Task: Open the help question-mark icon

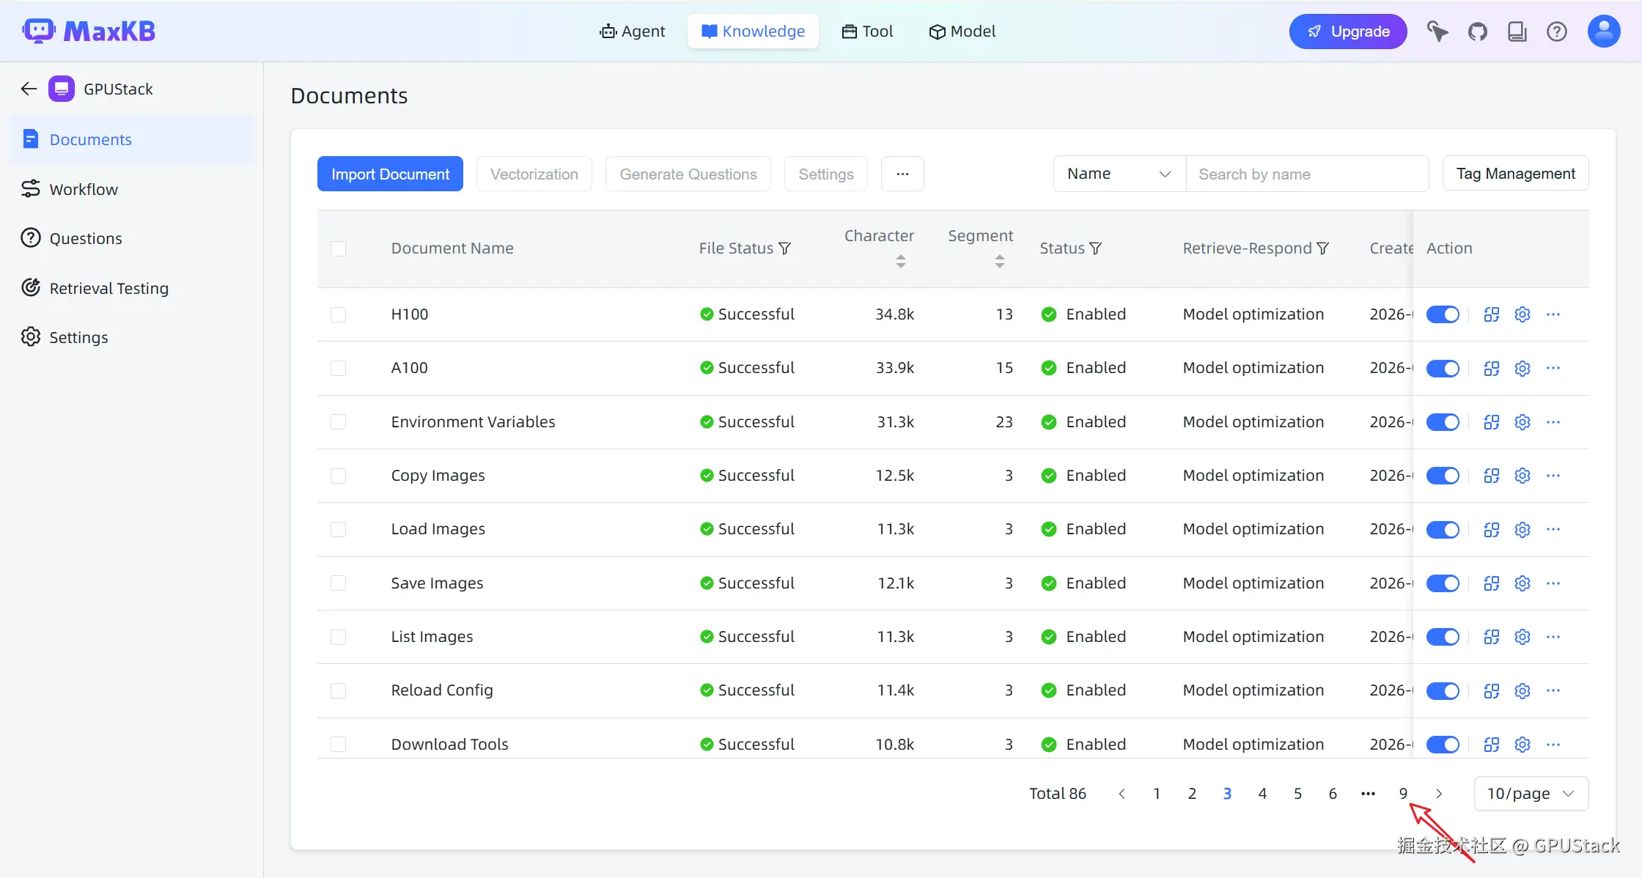Action: pyautogui.click(x=1556, y=32)
